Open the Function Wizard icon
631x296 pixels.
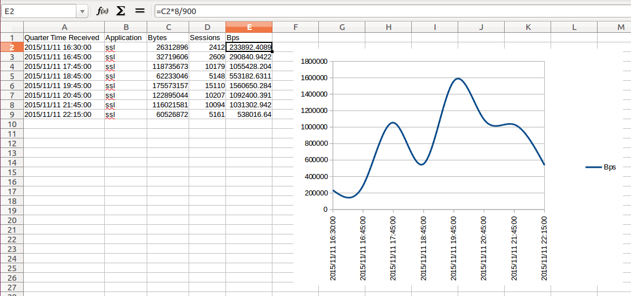click(103, 11)
